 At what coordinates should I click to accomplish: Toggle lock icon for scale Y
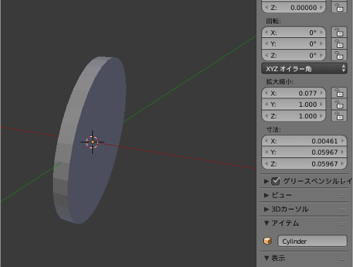tap(339, 105)
